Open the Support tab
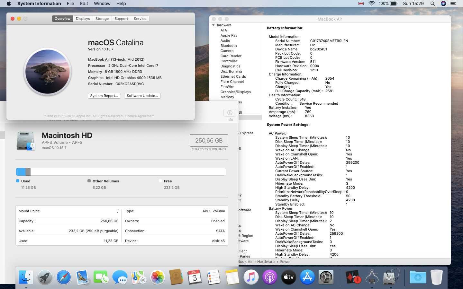This screenshot has width=463, height=289. click(121, 19)
